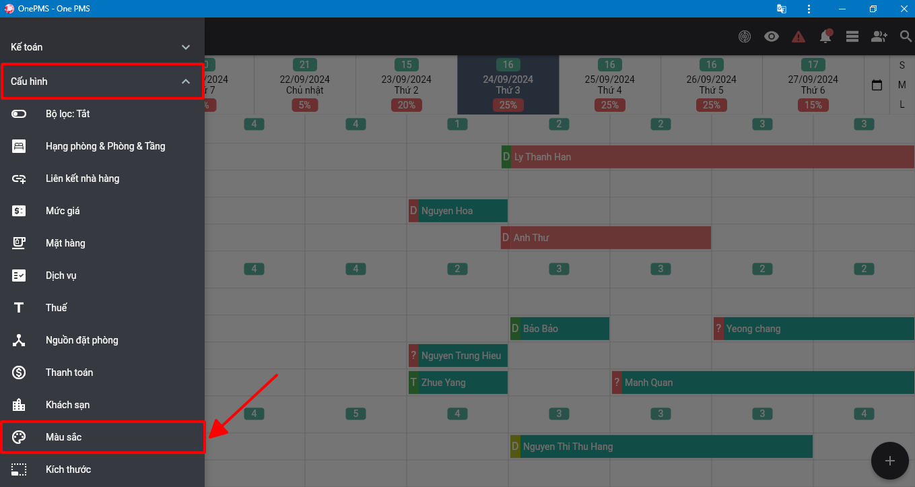Select the 23/09/2024 Thứ 2 date column
The width and height of the screenshot is (915, 487).
click(407, 85)
